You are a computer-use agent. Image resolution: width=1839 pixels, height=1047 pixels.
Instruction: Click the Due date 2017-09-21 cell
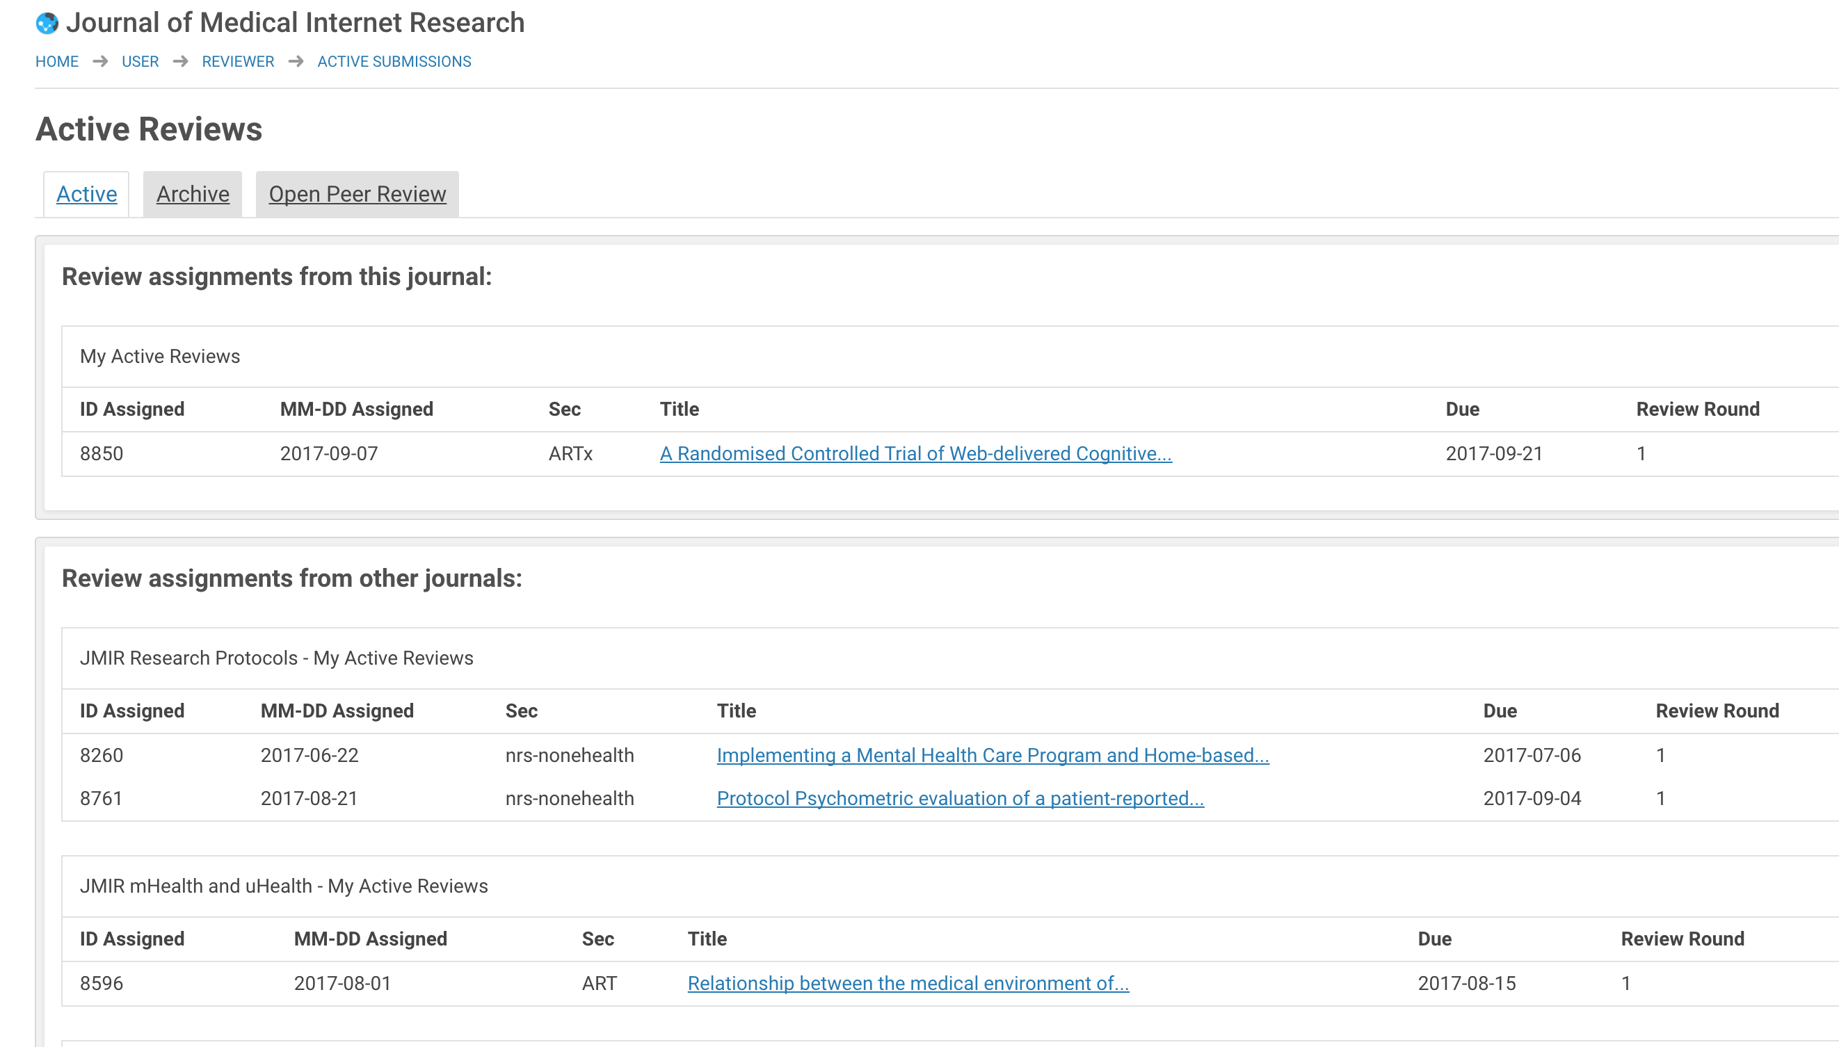click(x=1494, y=454)
